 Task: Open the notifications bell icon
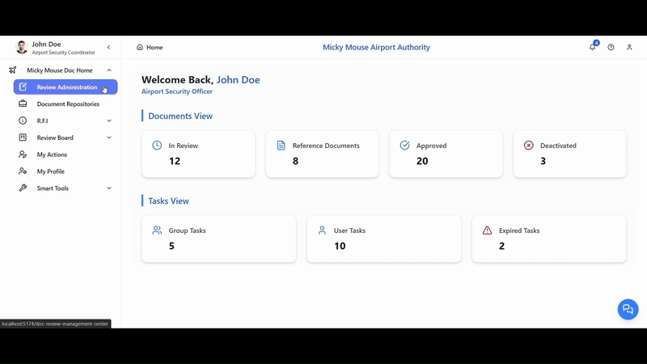pyautogui.click(x=593, y=47)
